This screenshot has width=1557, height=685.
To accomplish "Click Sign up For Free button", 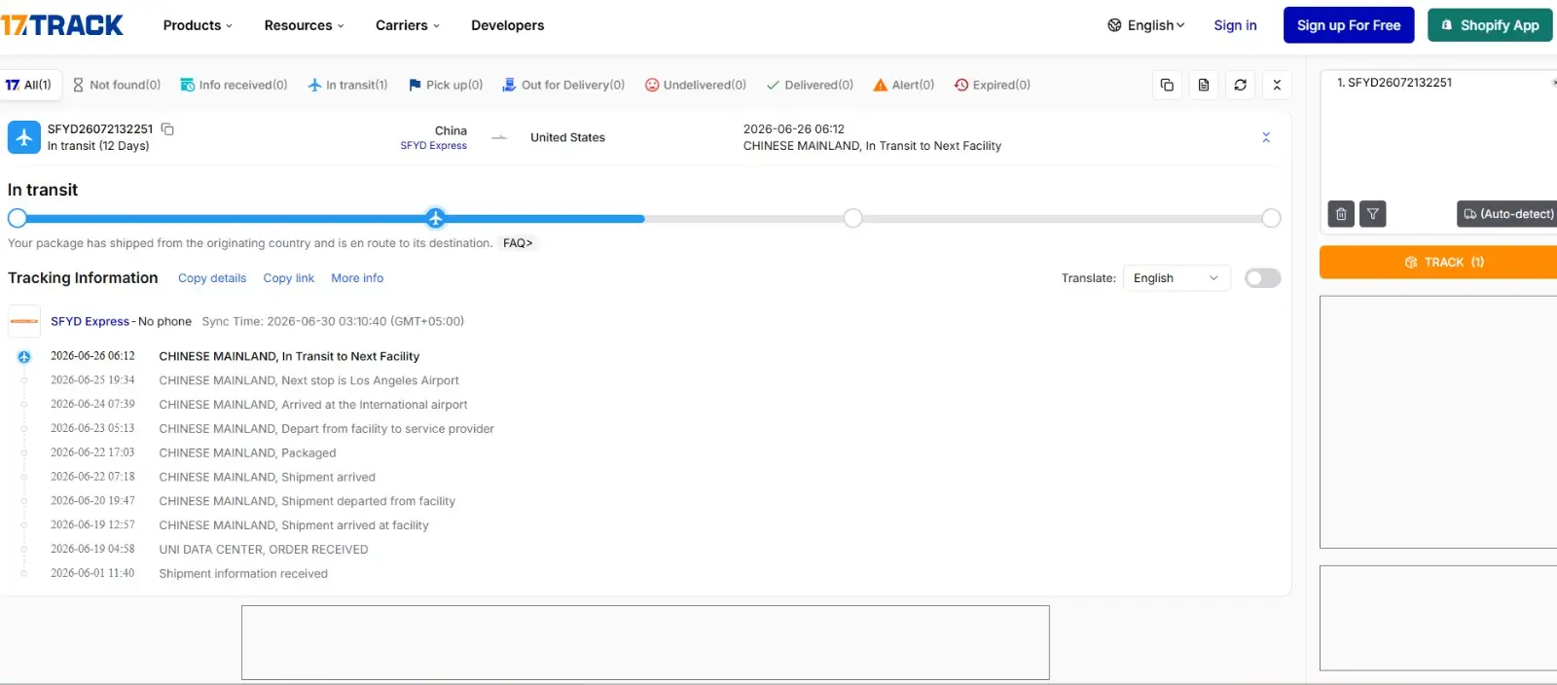I will [x=1349, y=25].
